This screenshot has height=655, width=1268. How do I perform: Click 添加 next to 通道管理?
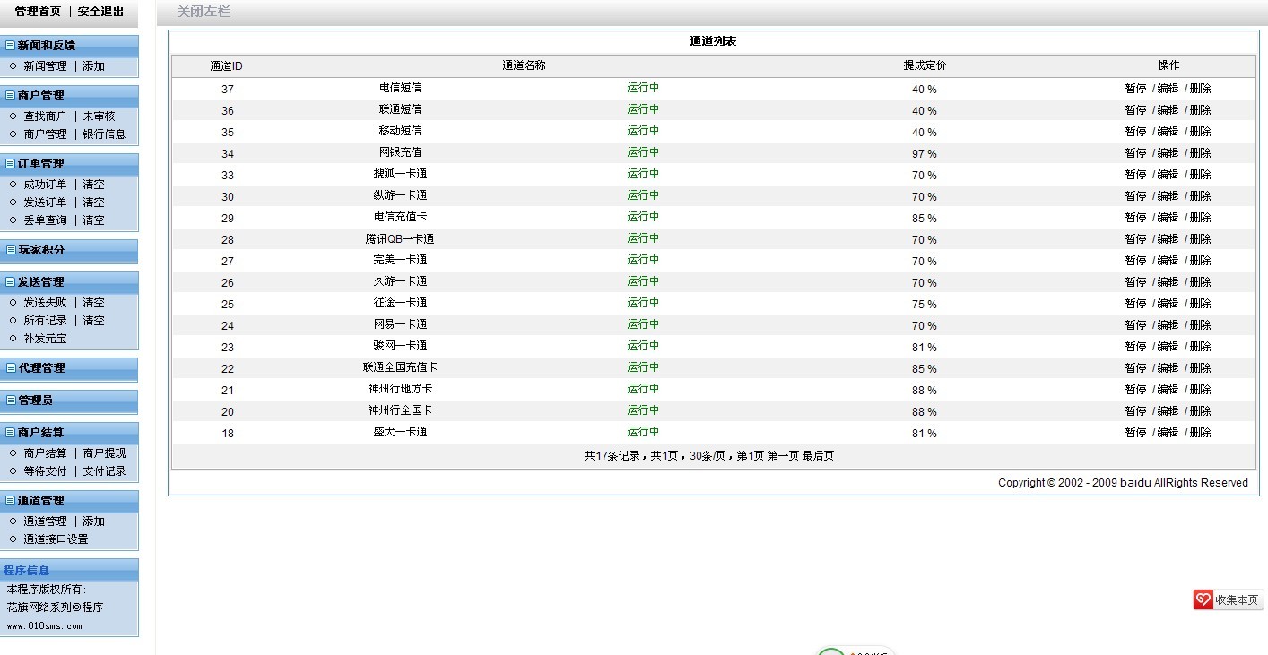click(94, 521)
